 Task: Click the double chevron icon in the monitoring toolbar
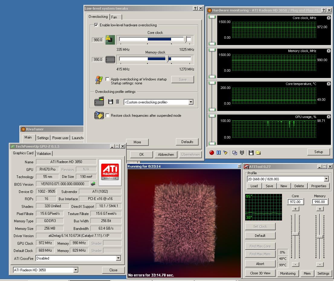[x=242, y=153]
